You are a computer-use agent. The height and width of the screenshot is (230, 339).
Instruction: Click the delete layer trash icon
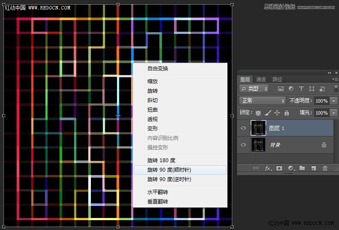pos(325,168)
